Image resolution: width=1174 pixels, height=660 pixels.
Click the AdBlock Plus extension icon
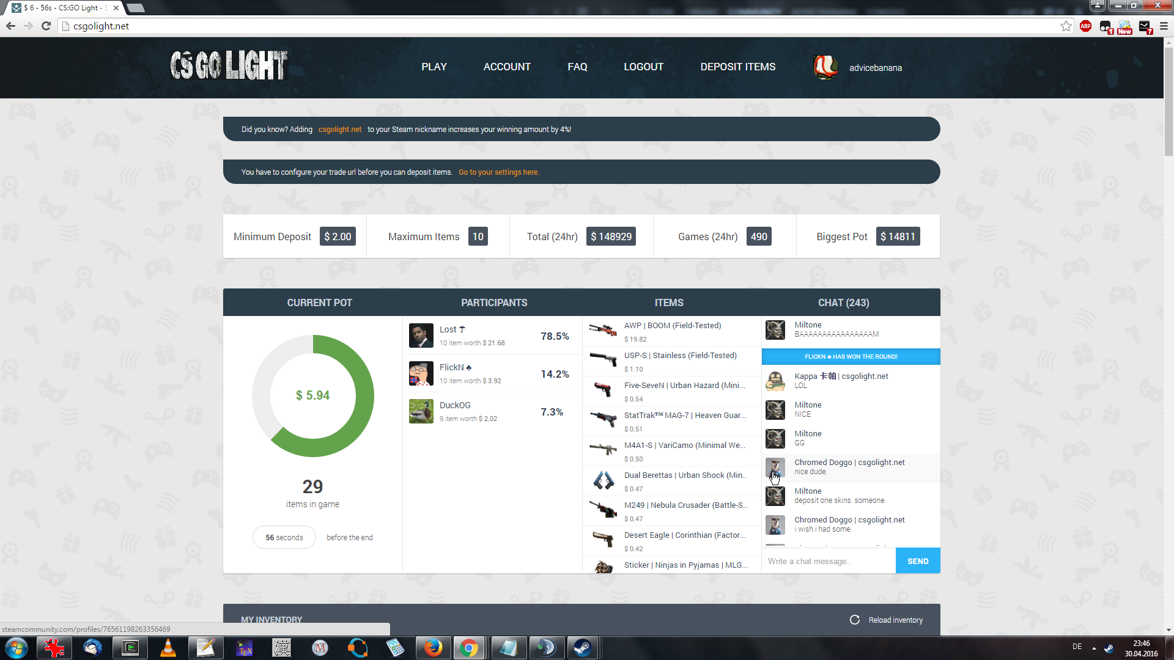tap(1085, 26)
